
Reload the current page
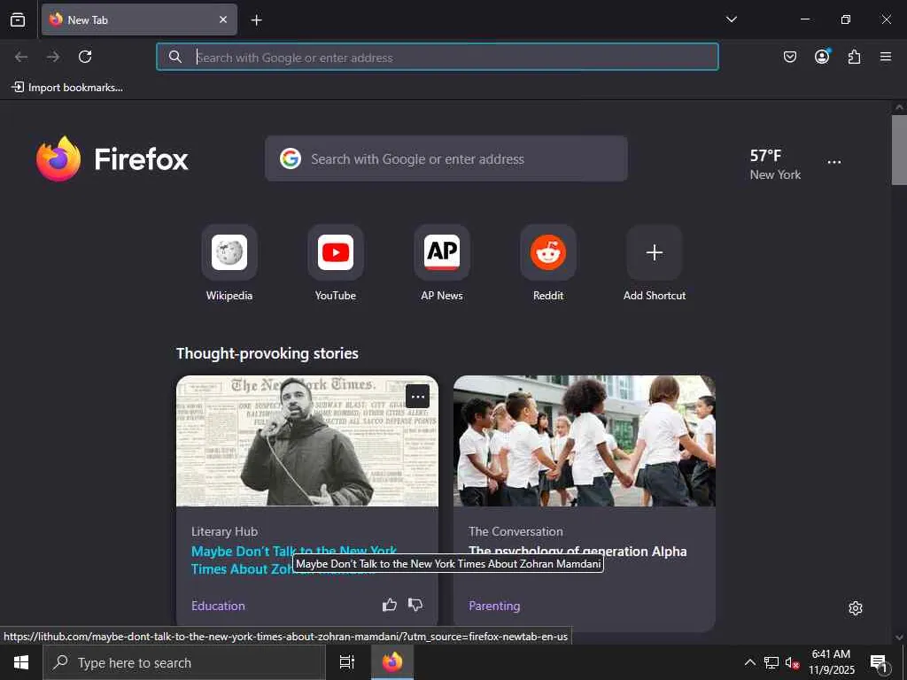(x=85, y=57)
